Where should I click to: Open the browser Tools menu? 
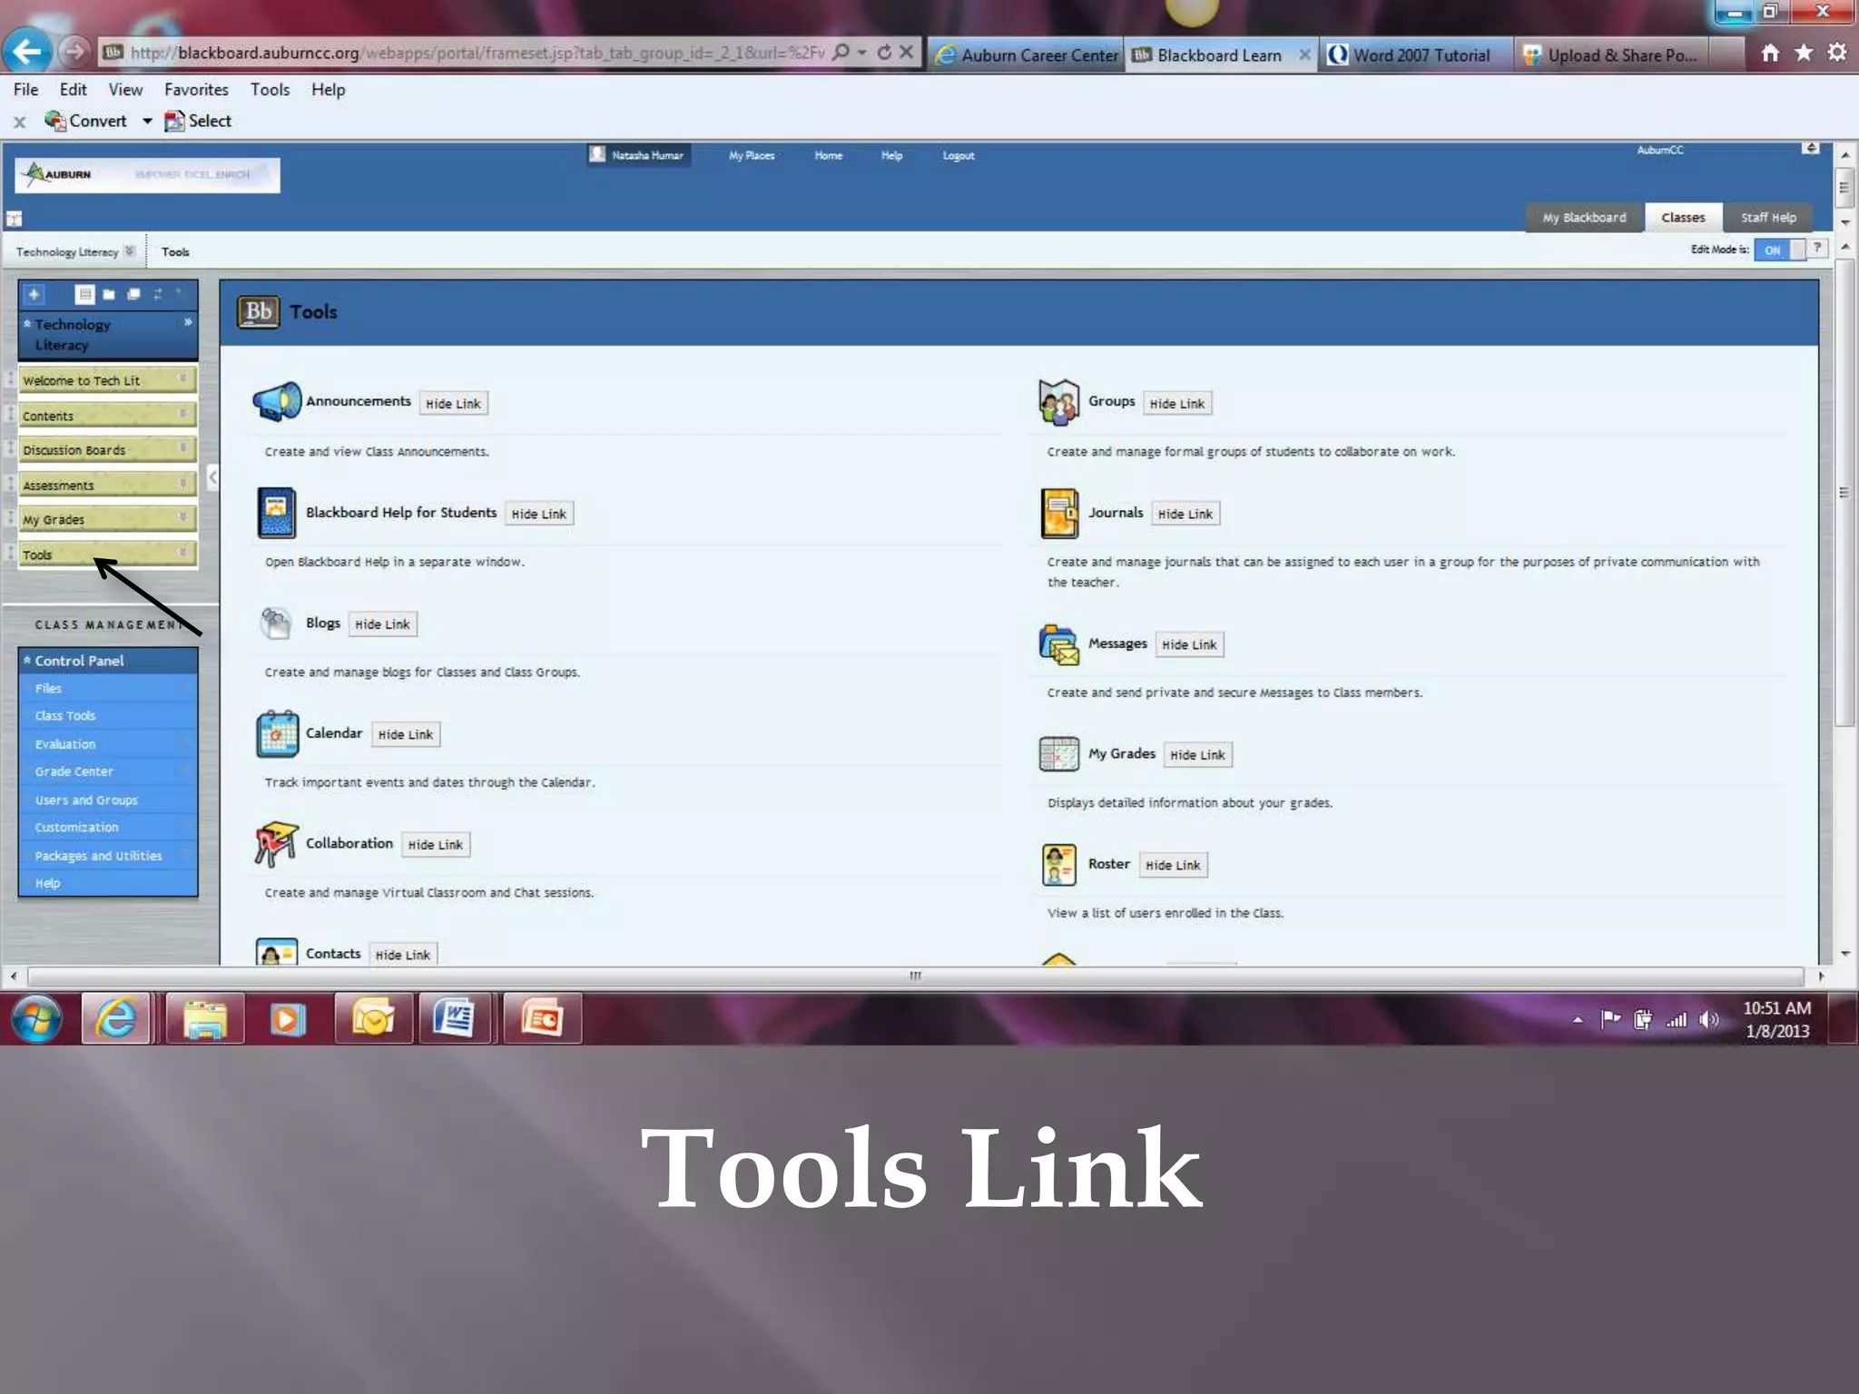coord(270,89)
